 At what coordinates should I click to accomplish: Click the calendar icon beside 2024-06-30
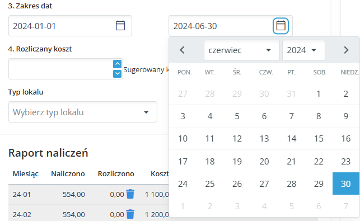(x=280, y=26)
